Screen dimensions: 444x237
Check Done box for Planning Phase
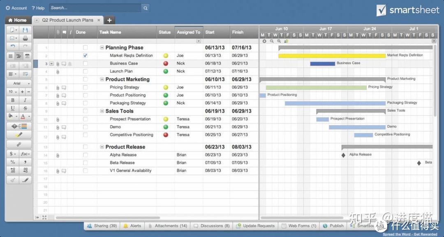pyautogui.click(x=85, y=48)
